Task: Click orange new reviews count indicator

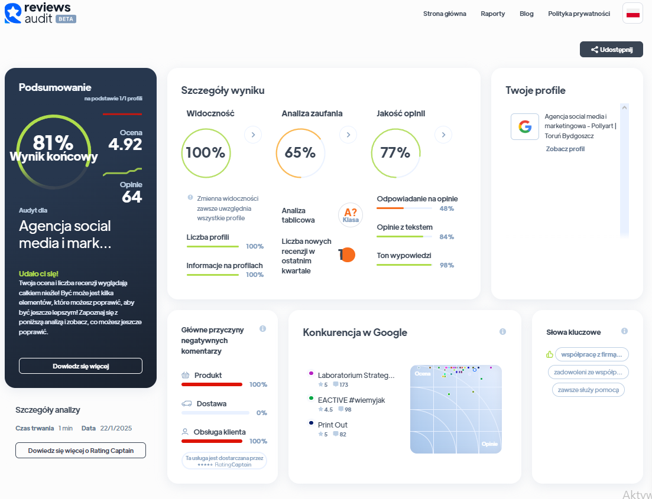Action: [347, 255]
